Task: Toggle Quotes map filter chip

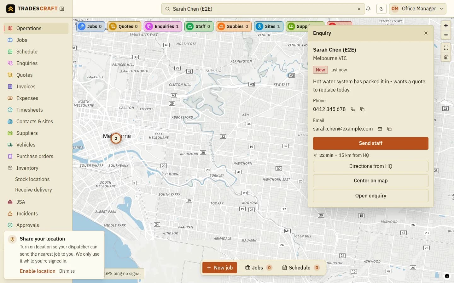Action: pos(124,26)
